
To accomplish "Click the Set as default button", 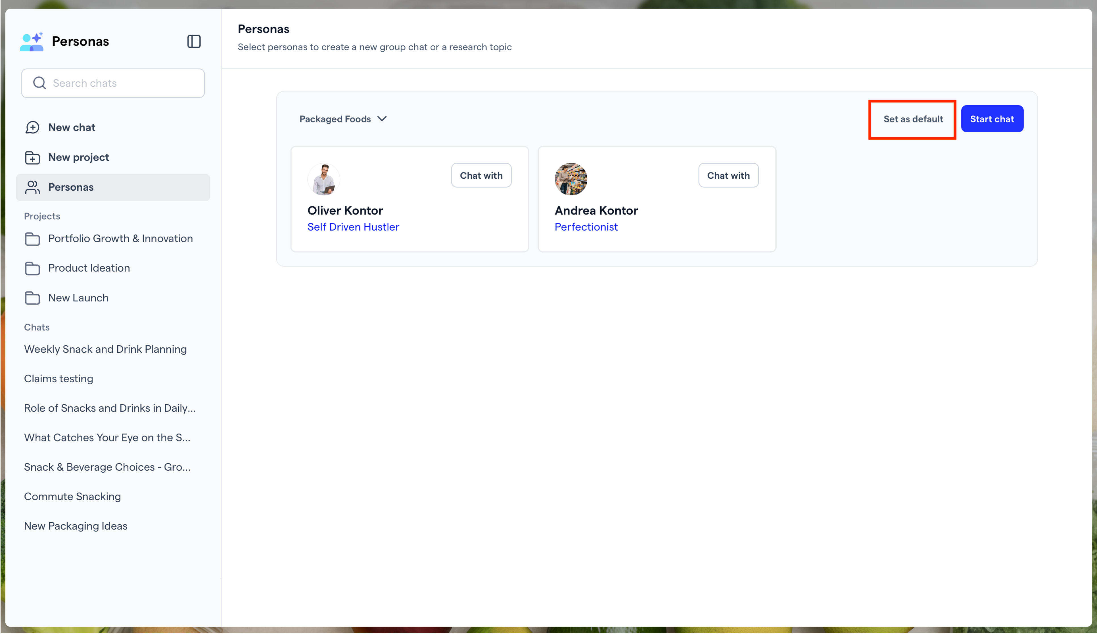I will pos(913,119).
